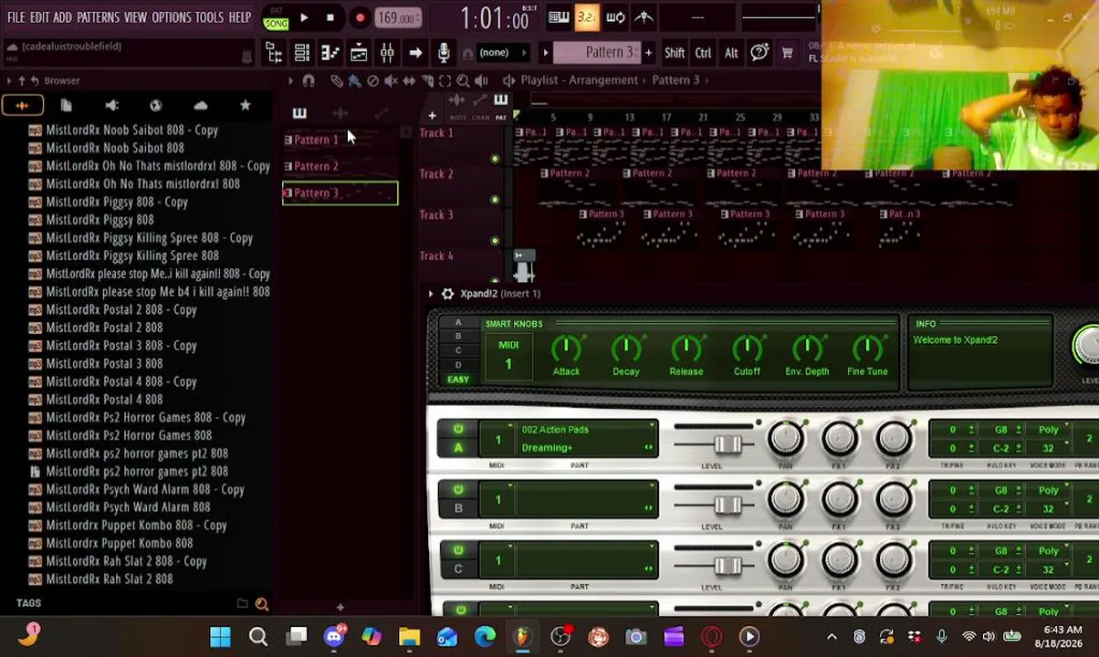Screen dimensions: 1099x657
Task: Click the microphone recording icon
Action: tap(444, 53)
